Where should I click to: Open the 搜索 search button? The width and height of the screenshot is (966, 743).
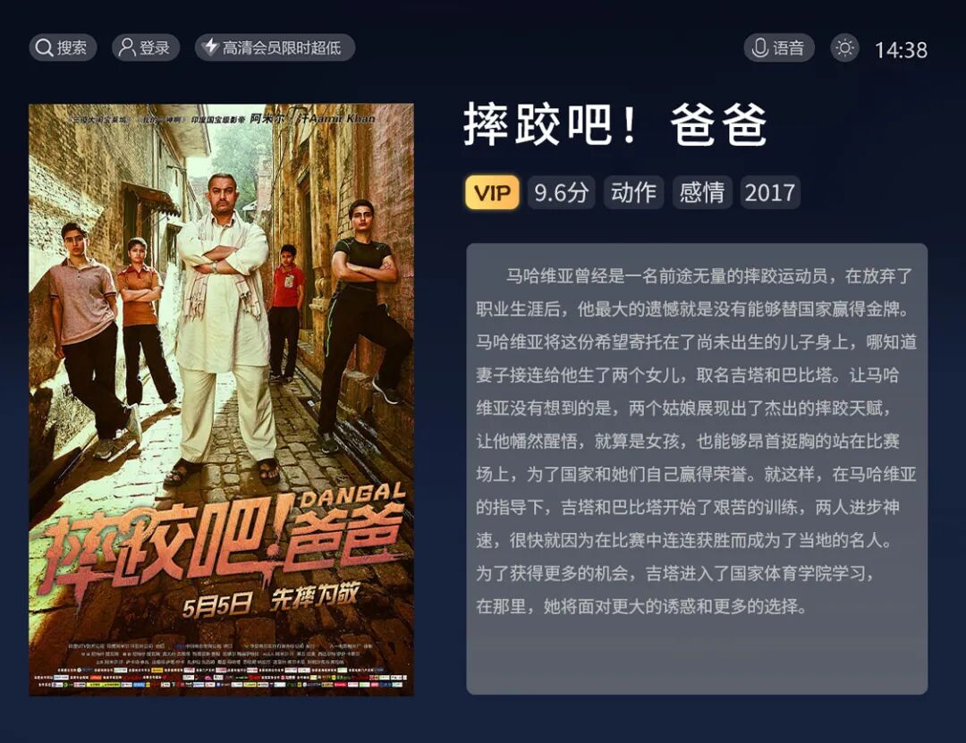[x=63, y=47]
